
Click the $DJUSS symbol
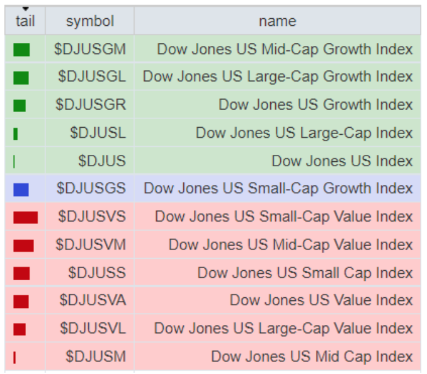[97, 273]
